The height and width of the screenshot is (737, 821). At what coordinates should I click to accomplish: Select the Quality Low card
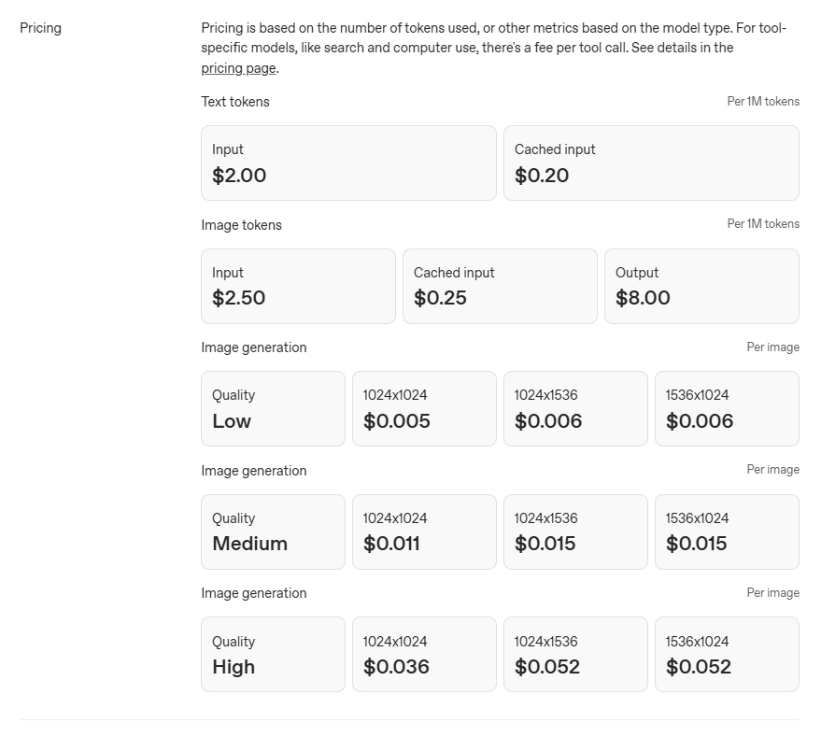[x=273, y=408]
